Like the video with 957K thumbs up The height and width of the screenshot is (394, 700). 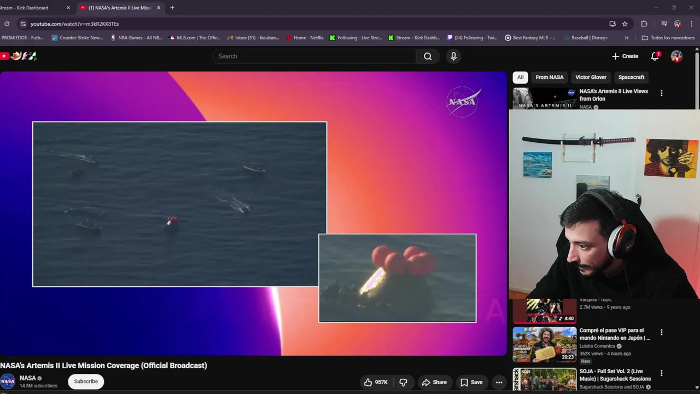coord(376,382)
